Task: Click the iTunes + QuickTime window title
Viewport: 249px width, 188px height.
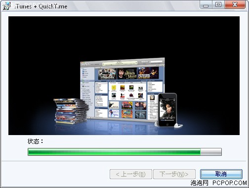Action: click(41, 6)
